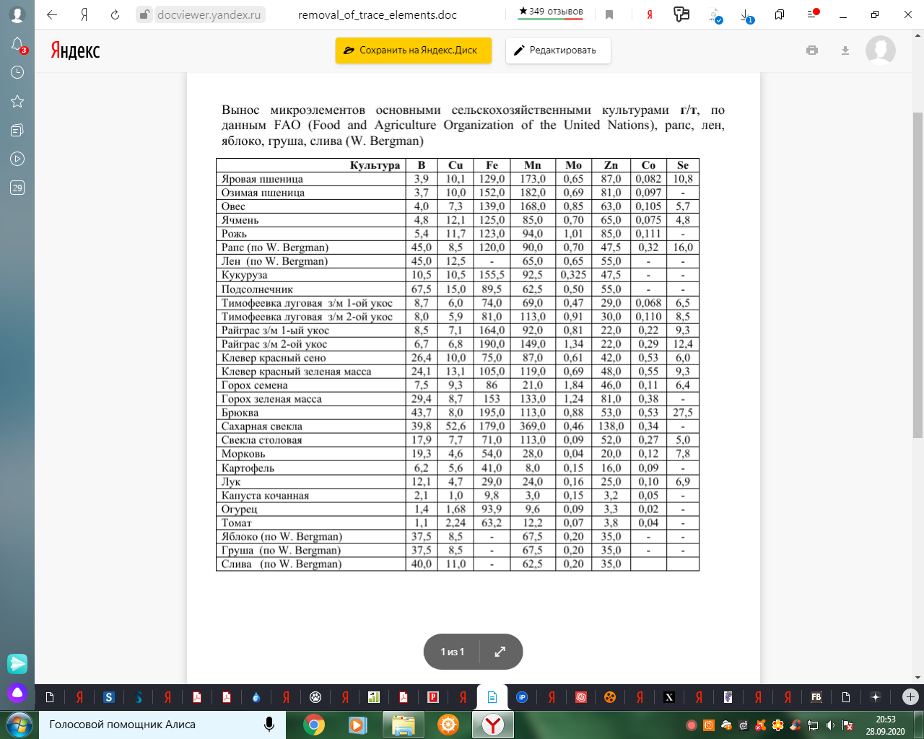The width and height of the screenshot is (924, 739).
Task: Select the Слива (по W. Bergman) row label
Action: (282, 564)
